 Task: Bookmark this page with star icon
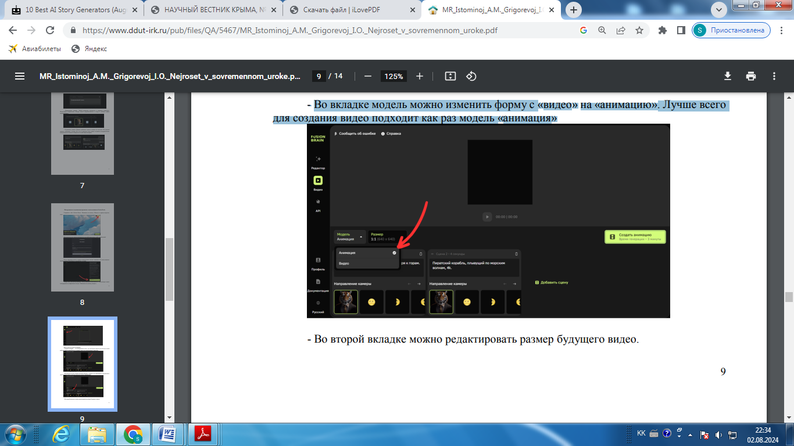pyautogui.click(x=639, y=30)
